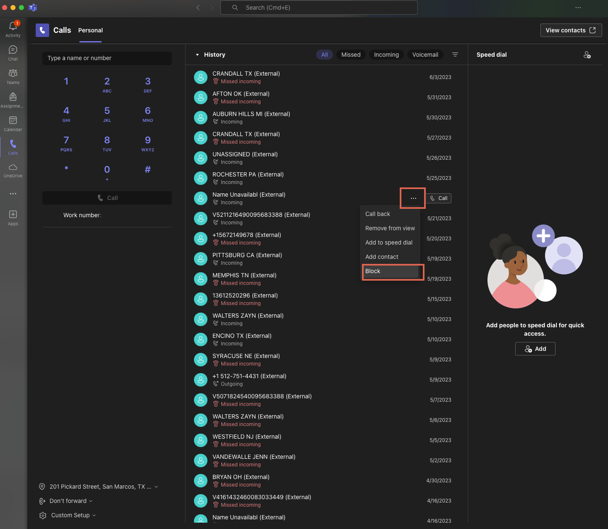The image size is (608, 529).
Task: Call the Name Unavailabl entry
Action: pos(439,198)
